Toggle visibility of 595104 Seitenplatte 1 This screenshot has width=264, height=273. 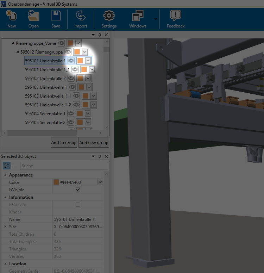(71, 113)
